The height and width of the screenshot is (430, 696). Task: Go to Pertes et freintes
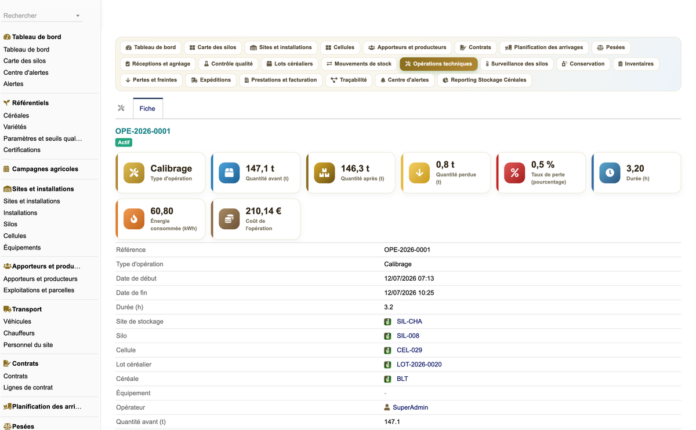[151, 80]
